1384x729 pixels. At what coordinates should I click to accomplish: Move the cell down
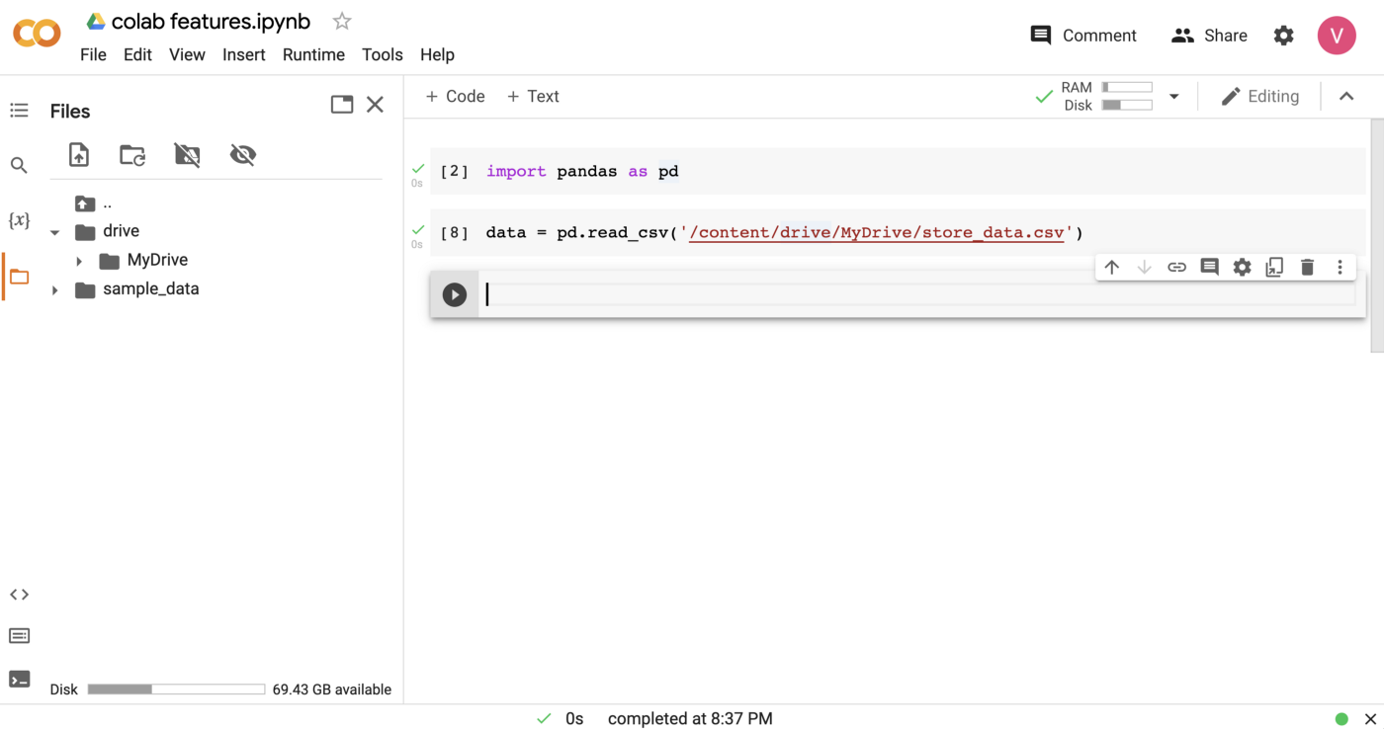[1145, 267]
